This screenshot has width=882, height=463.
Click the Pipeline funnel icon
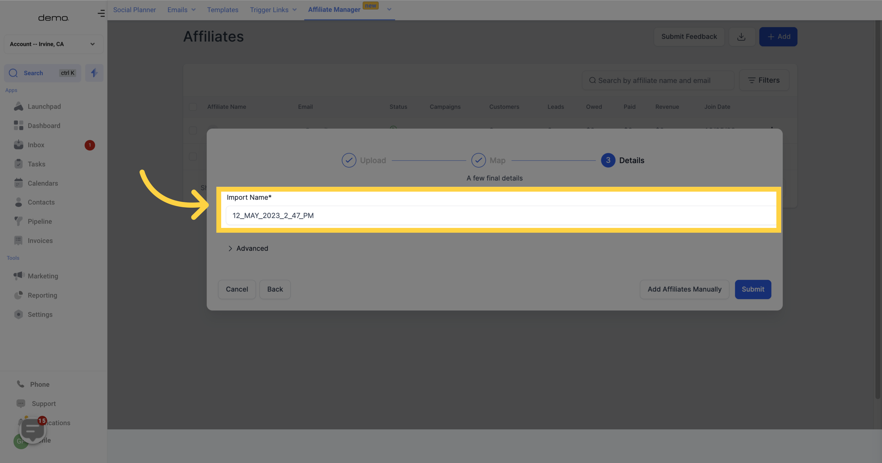coord(19,222)
